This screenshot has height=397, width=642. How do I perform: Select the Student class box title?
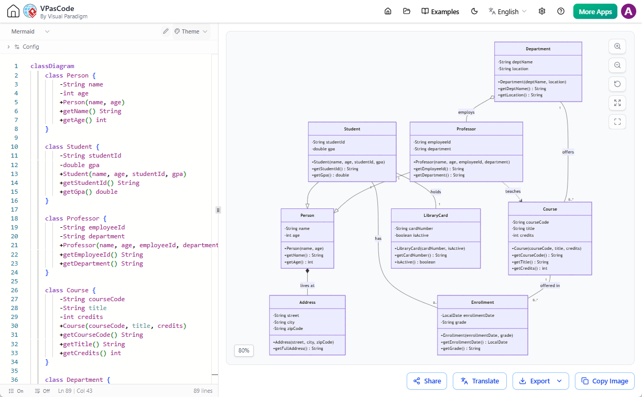point(352,129)
